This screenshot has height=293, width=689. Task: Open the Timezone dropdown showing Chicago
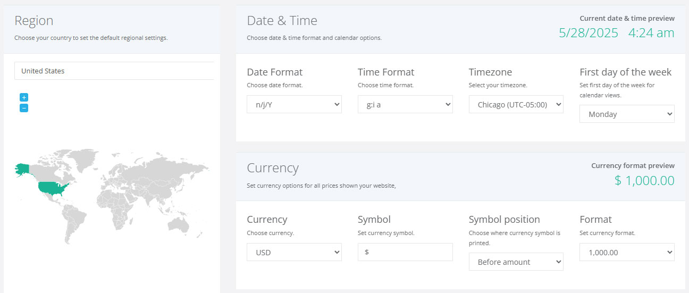[516, 104]
